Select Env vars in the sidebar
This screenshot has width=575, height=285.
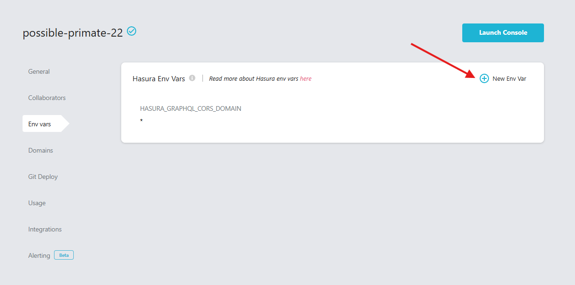coord(39,123)
